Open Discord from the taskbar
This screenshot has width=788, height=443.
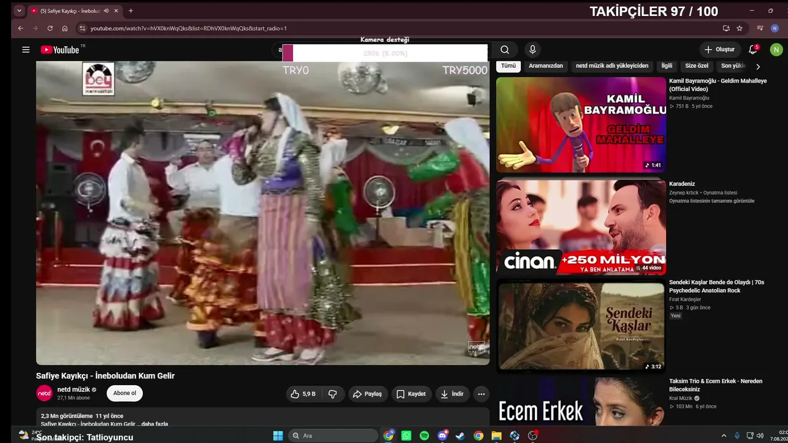[x=443, y=436]
